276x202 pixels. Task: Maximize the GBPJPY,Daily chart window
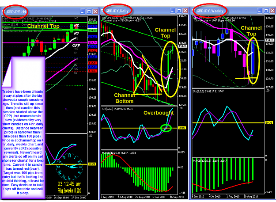point(179,11)
